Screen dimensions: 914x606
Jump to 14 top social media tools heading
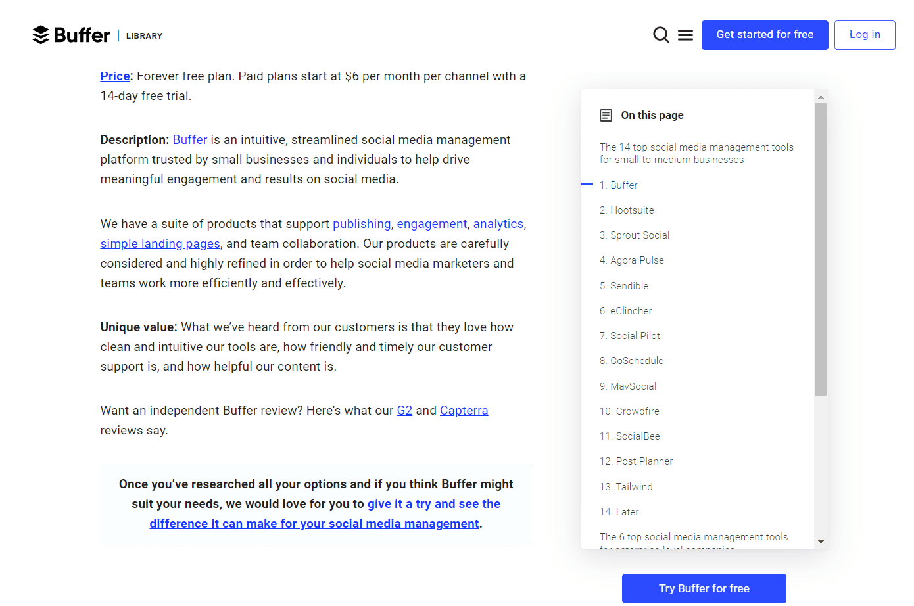(x=696, y=153)
